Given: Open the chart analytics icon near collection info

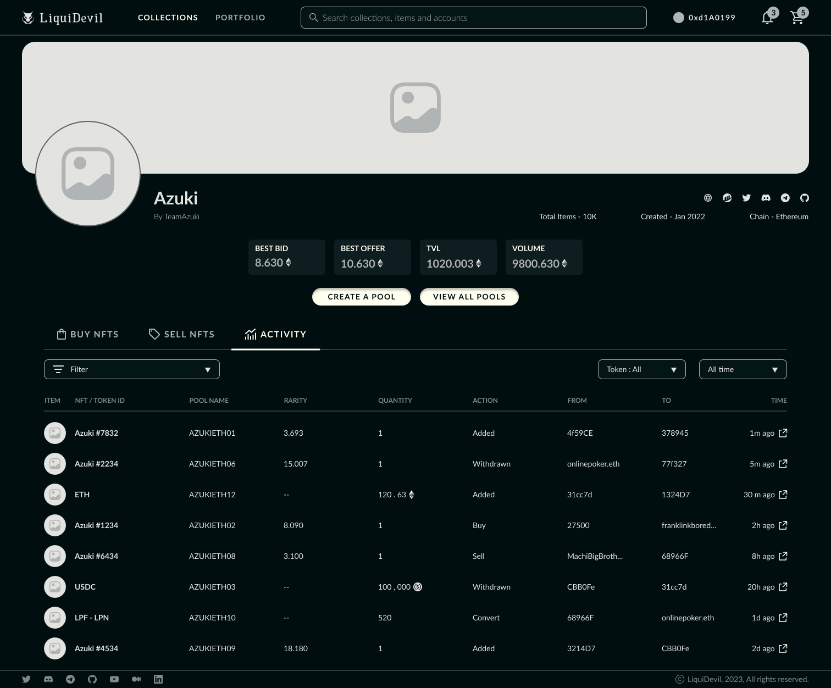Looking at the screenshot, I should tap(727, 198).
